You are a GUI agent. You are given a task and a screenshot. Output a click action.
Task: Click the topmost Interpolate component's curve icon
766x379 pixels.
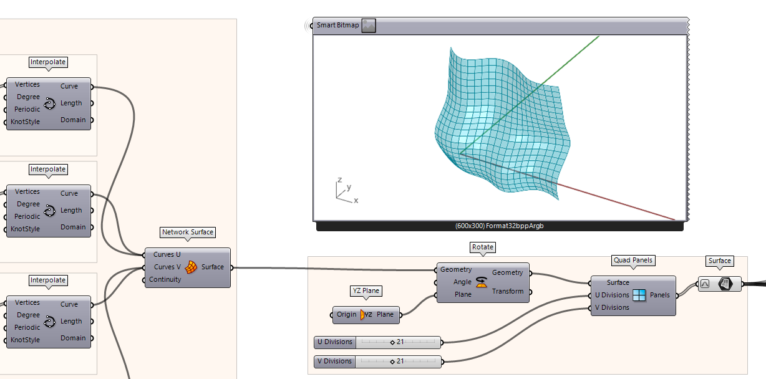(51, 103)
